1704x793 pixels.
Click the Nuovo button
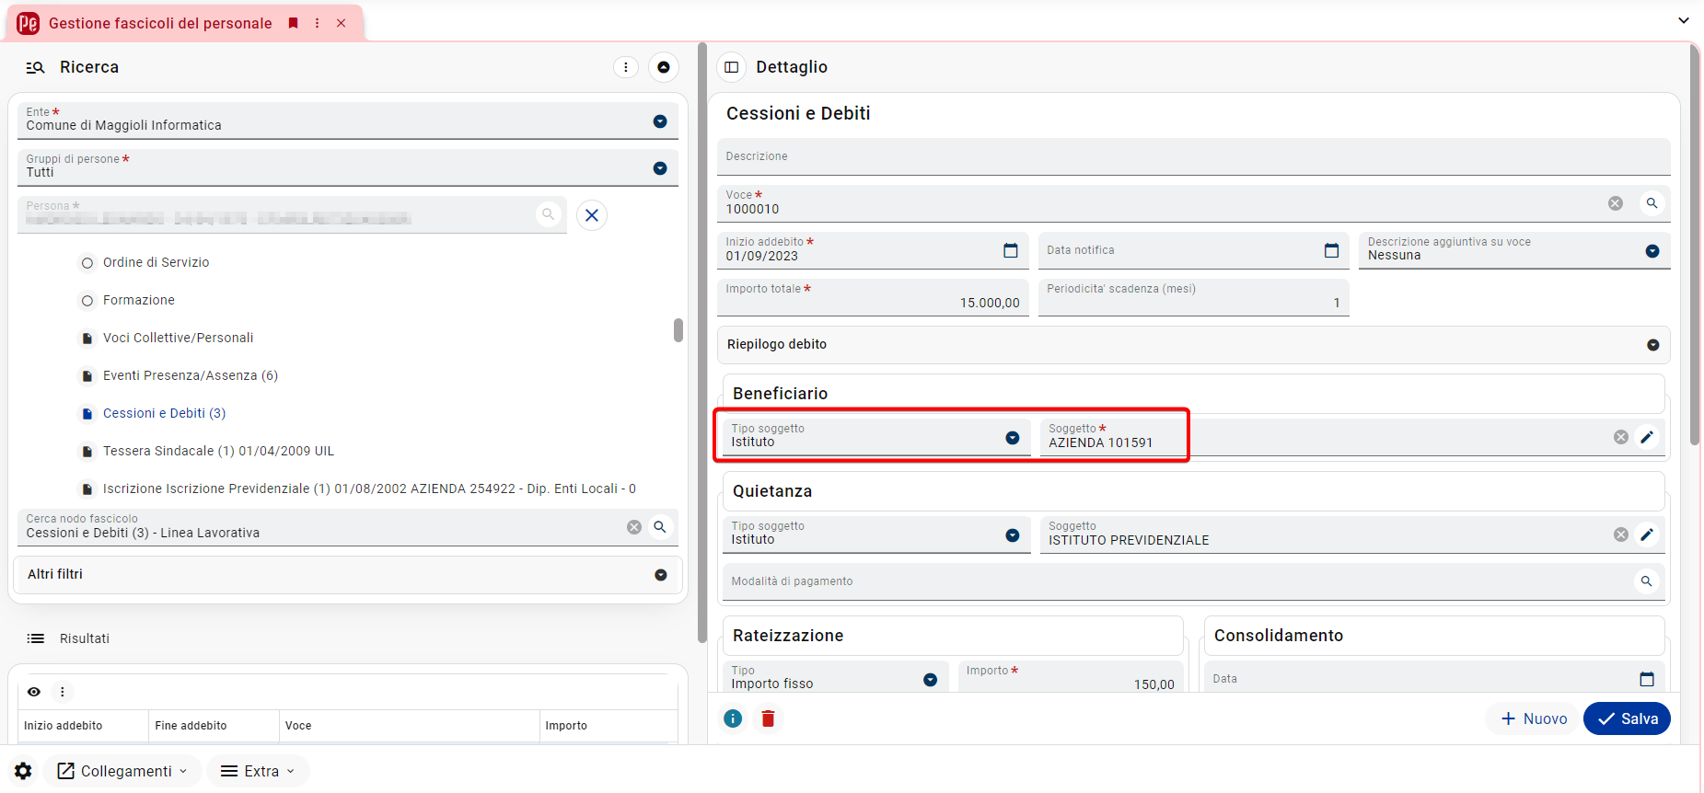pyautogui.click(x=1534, y=718)
